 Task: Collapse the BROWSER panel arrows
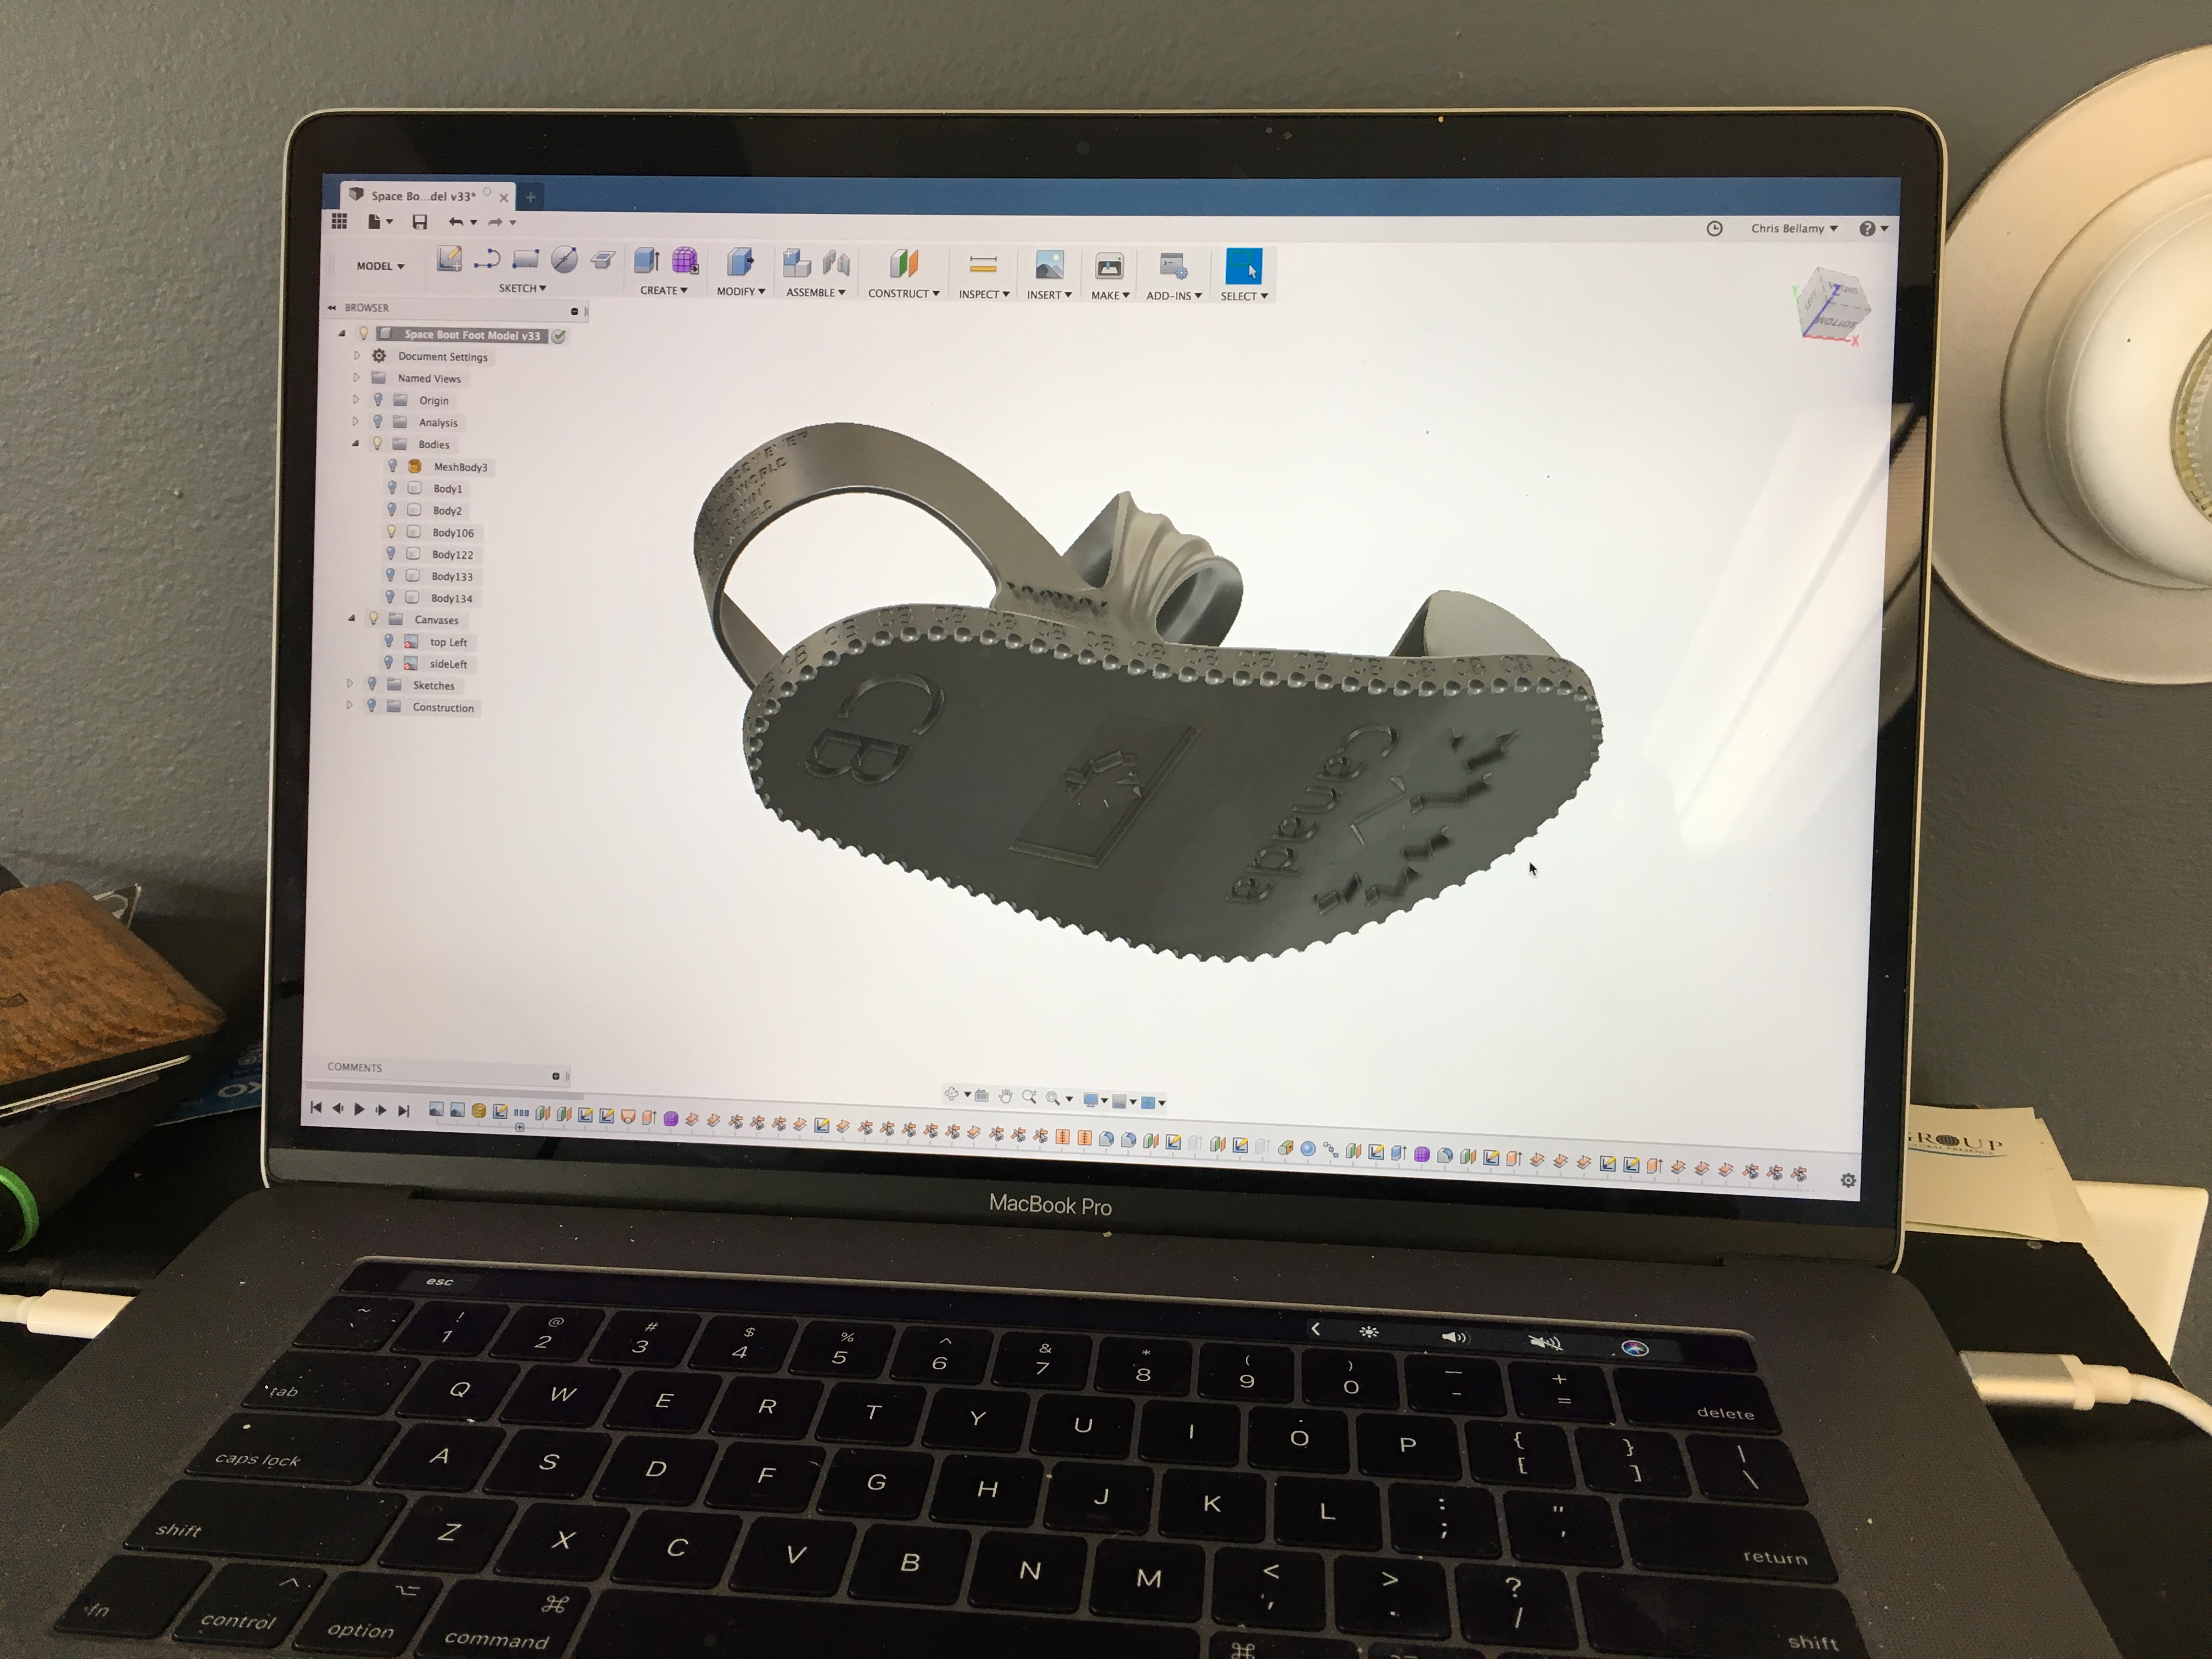pyautogui.click(x=332, y=307)
